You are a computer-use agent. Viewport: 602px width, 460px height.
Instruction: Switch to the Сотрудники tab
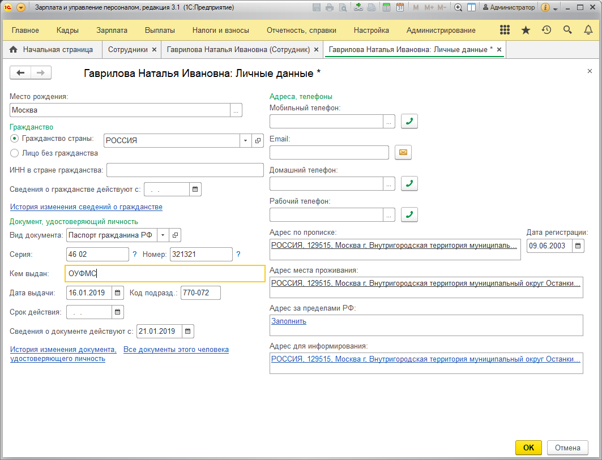(127, 50)
